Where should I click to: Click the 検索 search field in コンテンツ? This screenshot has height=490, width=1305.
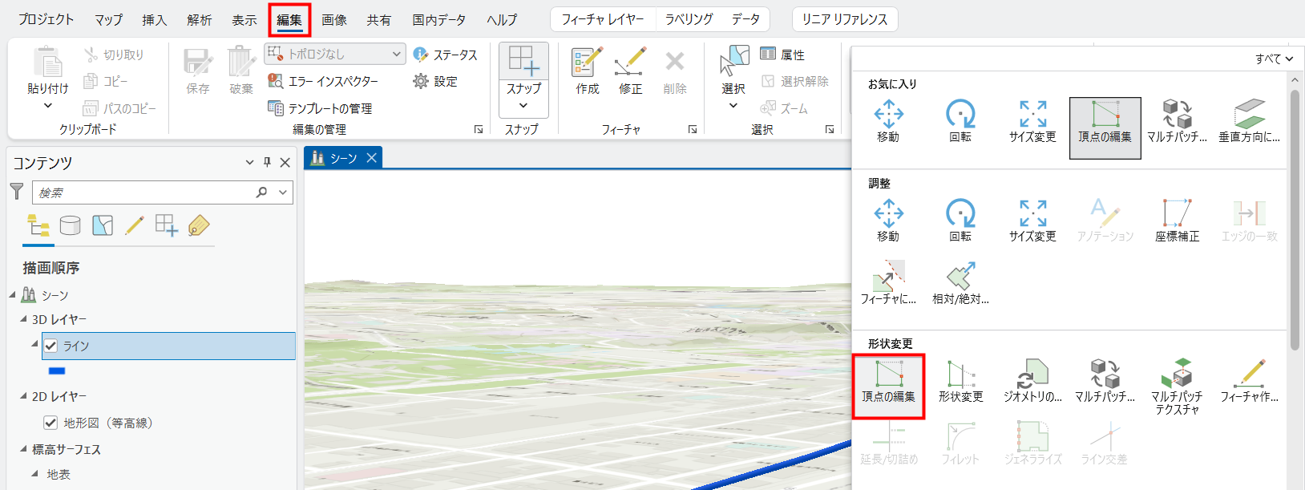[x=144, y=192]
